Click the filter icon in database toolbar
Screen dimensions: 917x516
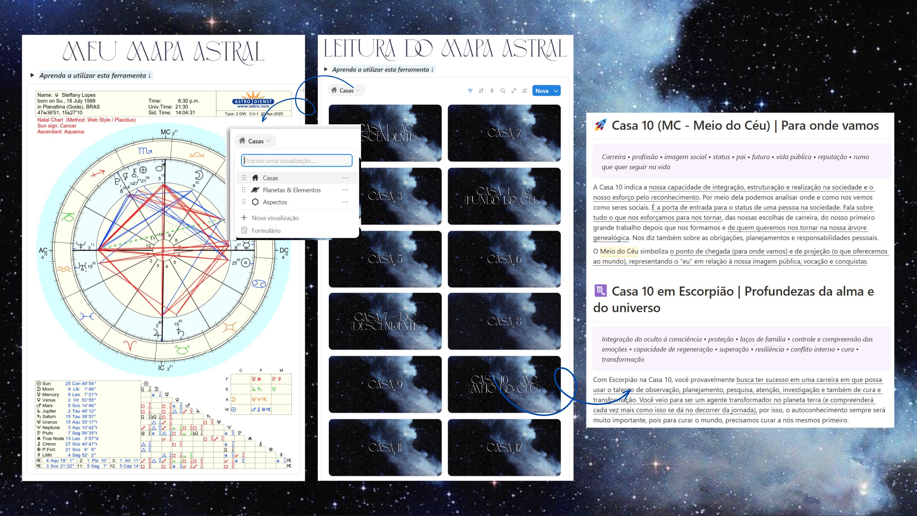pos(470,91)
